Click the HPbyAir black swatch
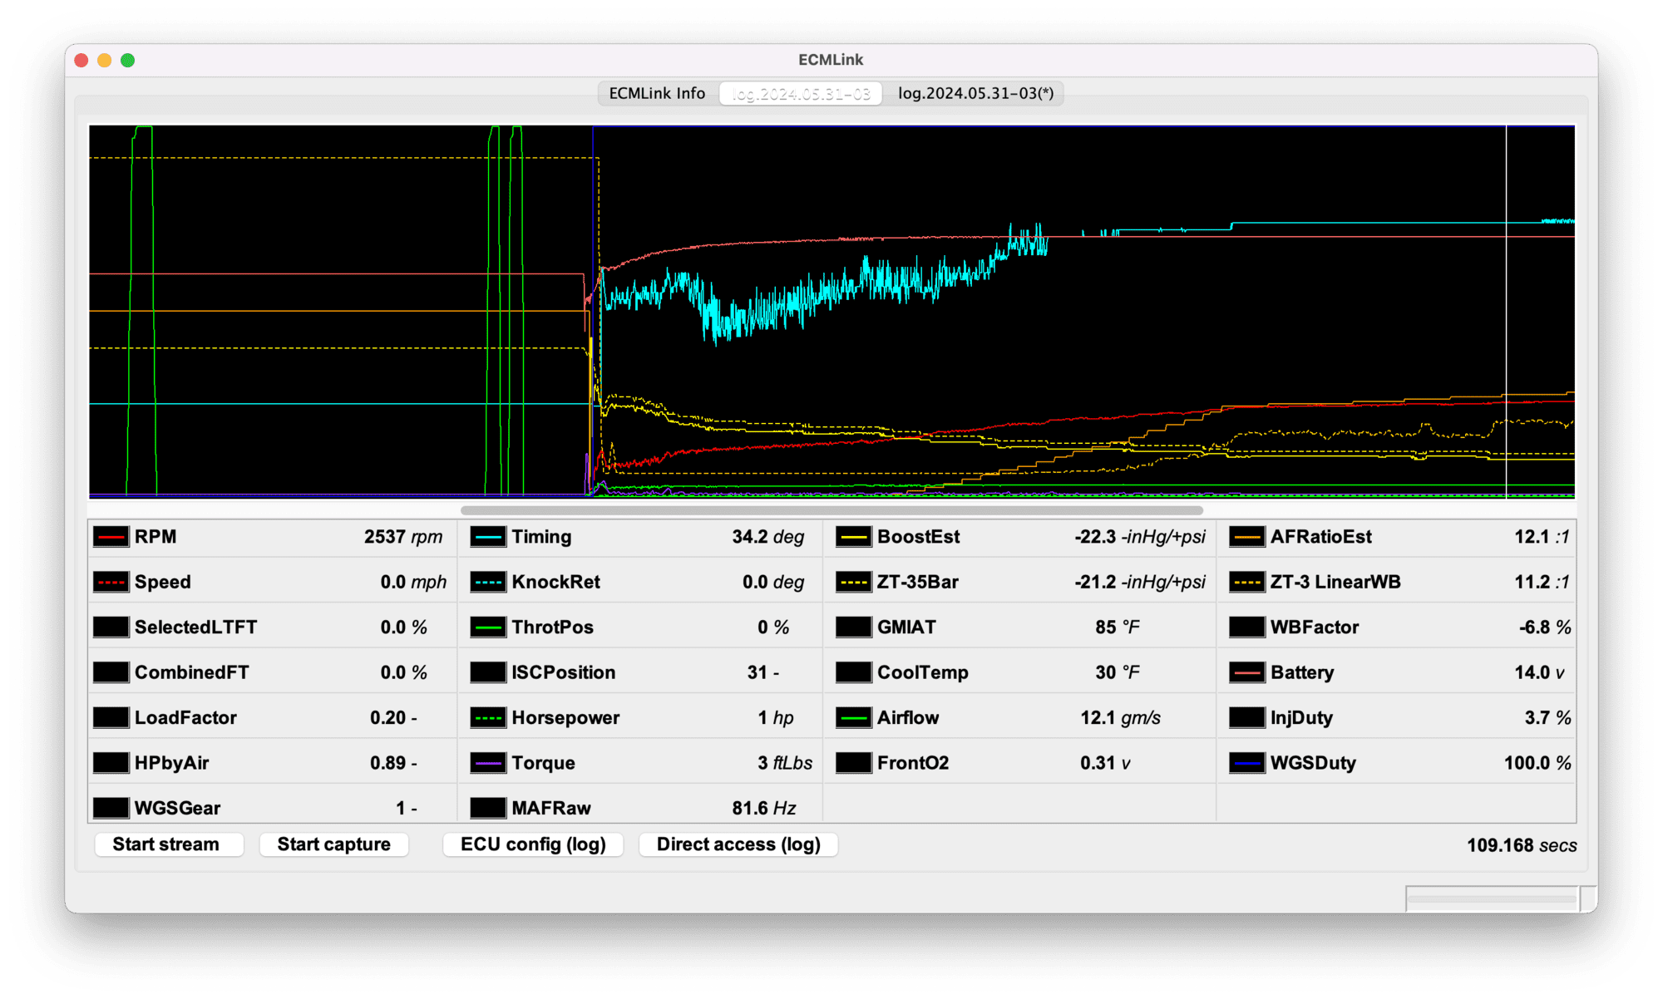This screenshot has width=1663, height=999. click(111, 763)
